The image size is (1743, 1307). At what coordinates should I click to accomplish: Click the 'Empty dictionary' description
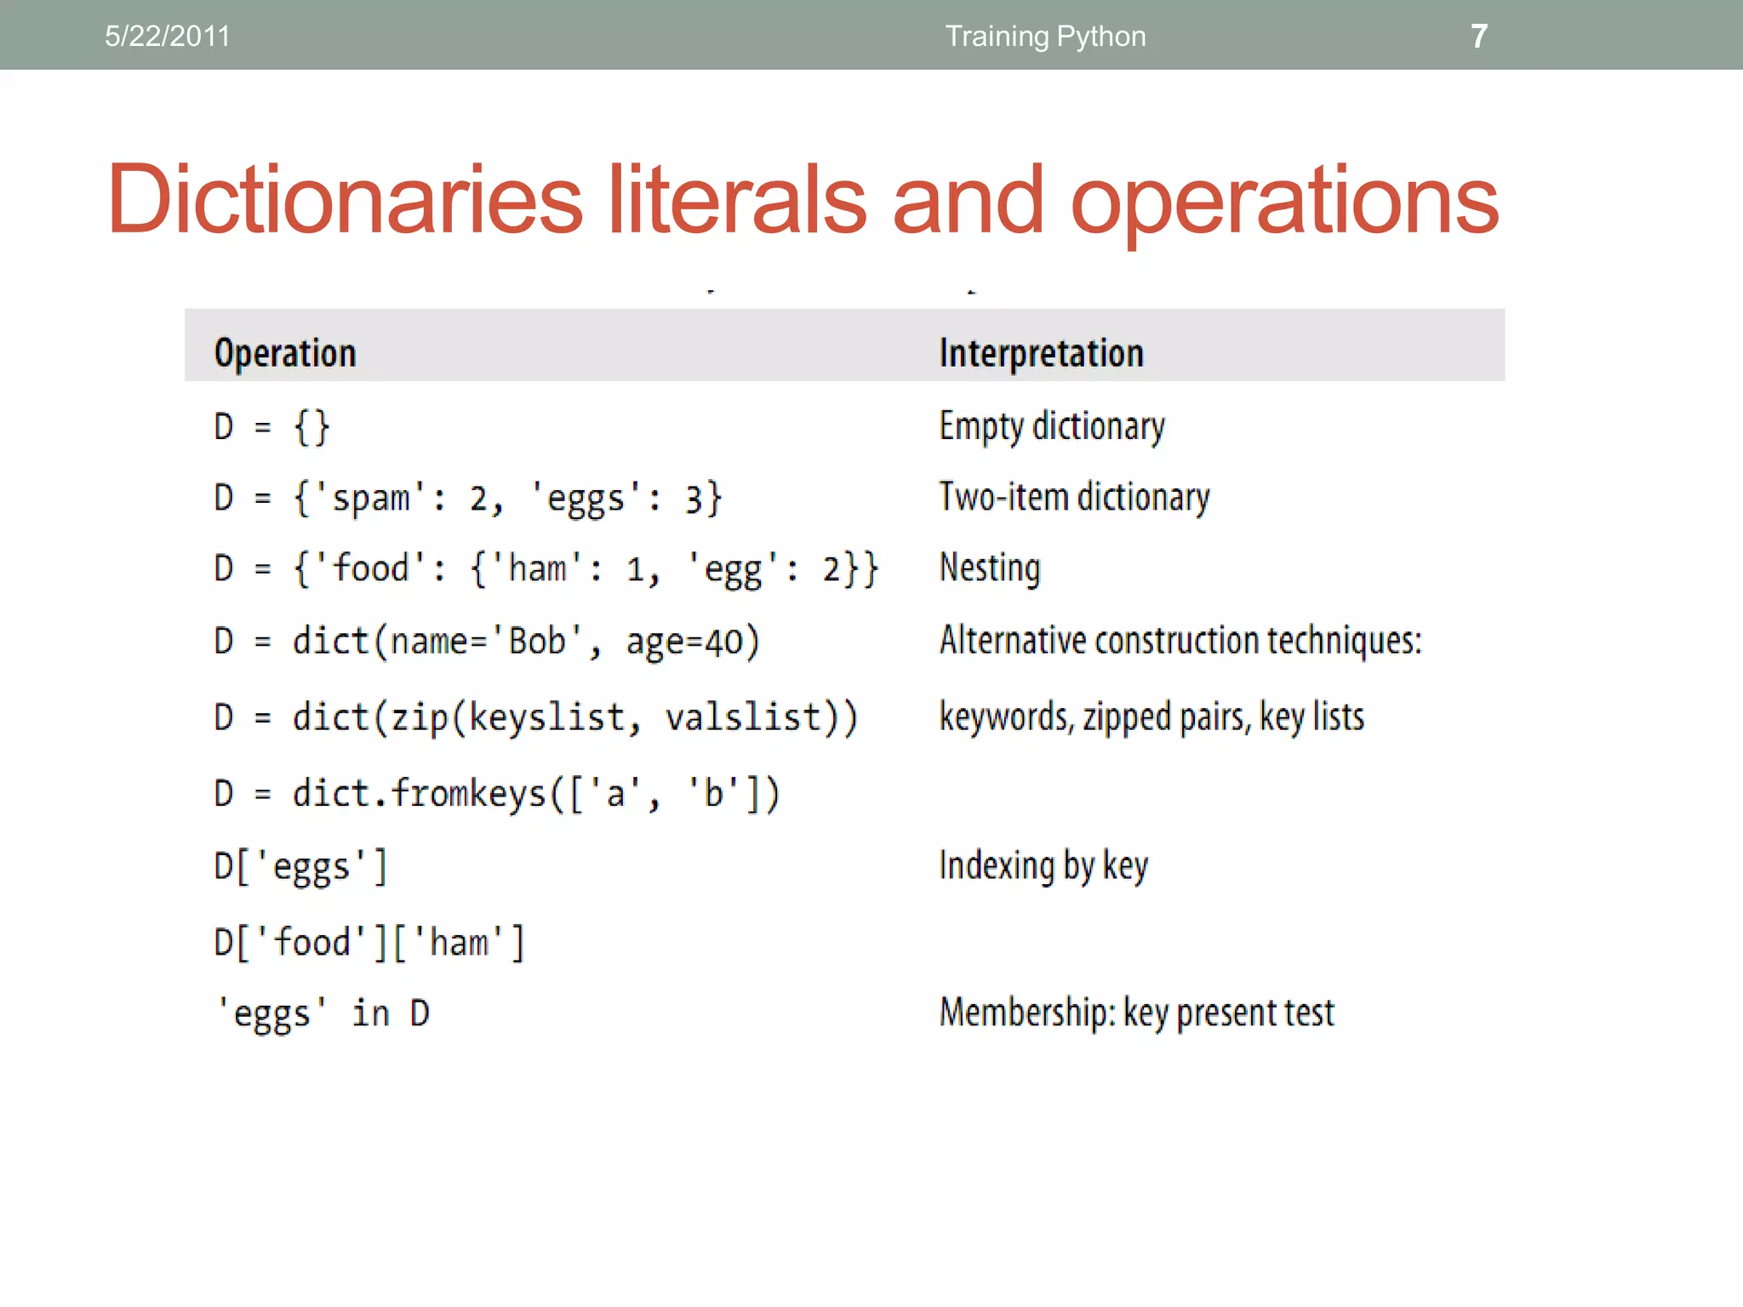pos(1052,426)
